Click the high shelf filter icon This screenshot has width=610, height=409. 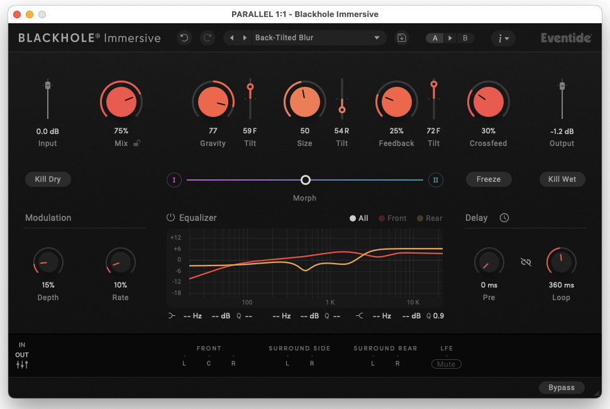(359, 316)
